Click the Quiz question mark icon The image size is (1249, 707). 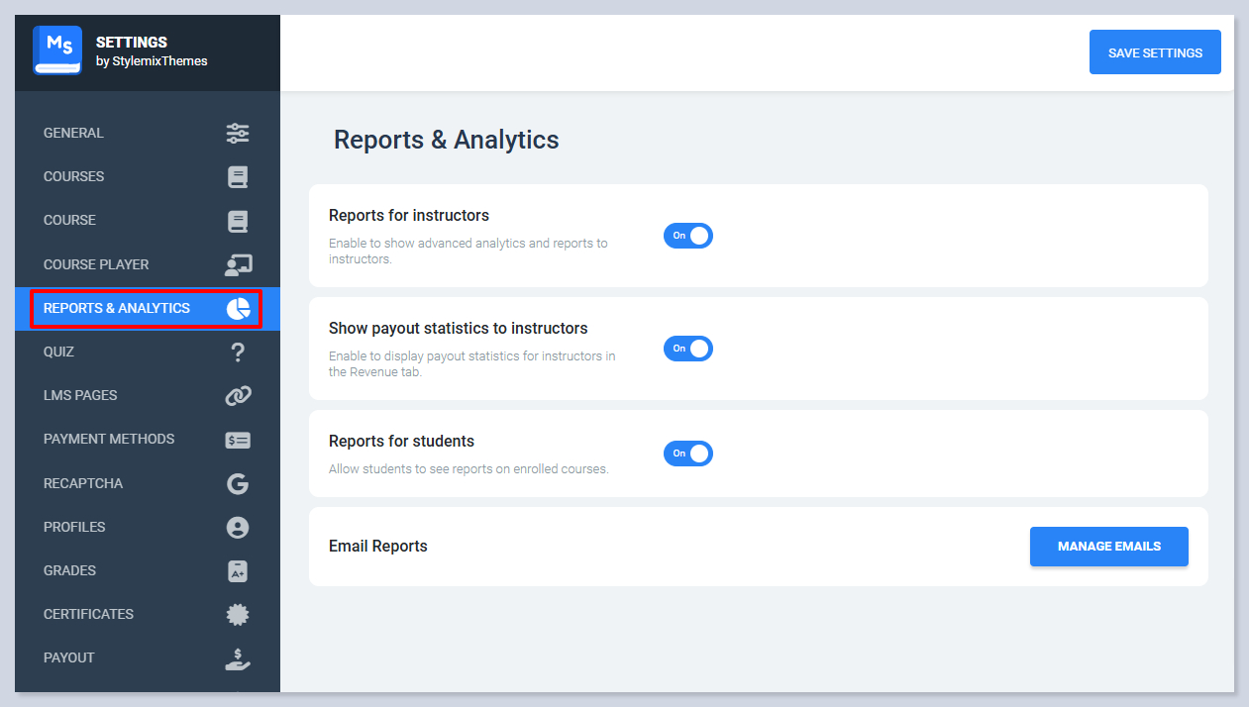click(238, 353)
